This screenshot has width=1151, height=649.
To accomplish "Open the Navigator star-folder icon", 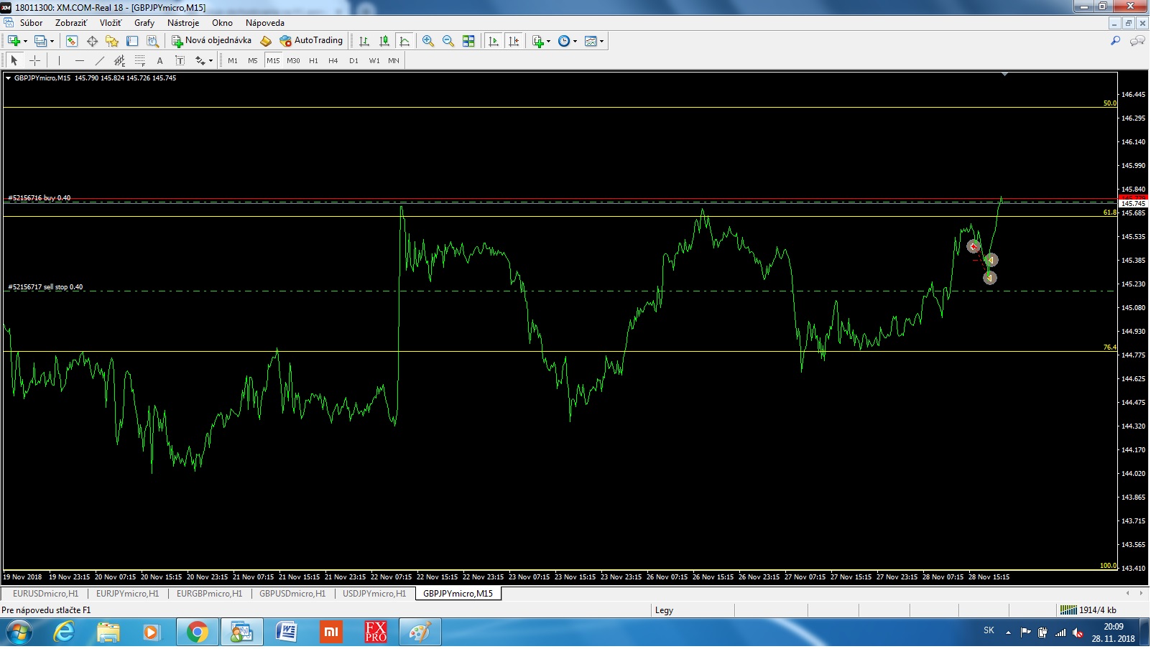I will (112, 41).
